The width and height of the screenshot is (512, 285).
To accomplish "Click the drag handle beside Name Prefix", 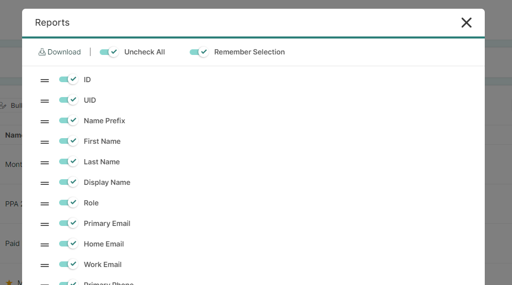I will tap(45, 122).
